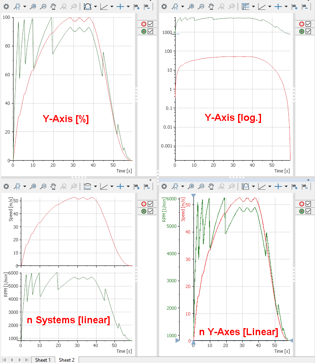
Task: Click the red curve color circle, bottom-left legend
Action: [144, 204]
